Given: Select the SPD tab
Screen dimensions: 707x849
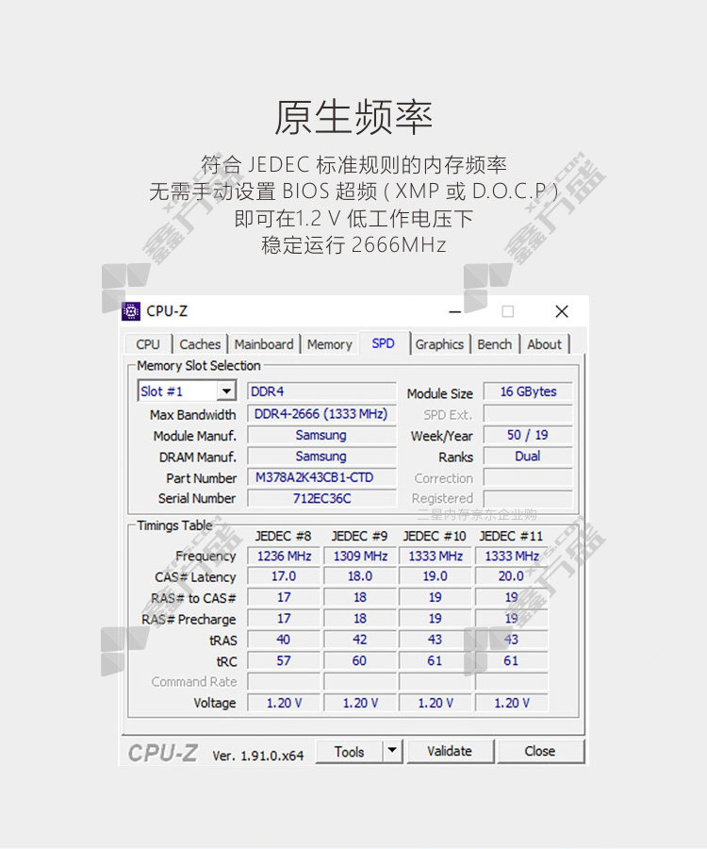Looking at the screenshot, I should click(x=383, y=343).
